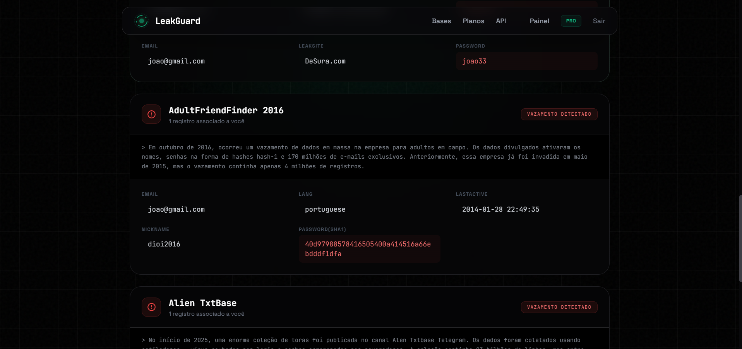Select lastactive value 2014-01-28 22:49:35
The width and height of the screenshot is (742, 349).
click(500, 209)
